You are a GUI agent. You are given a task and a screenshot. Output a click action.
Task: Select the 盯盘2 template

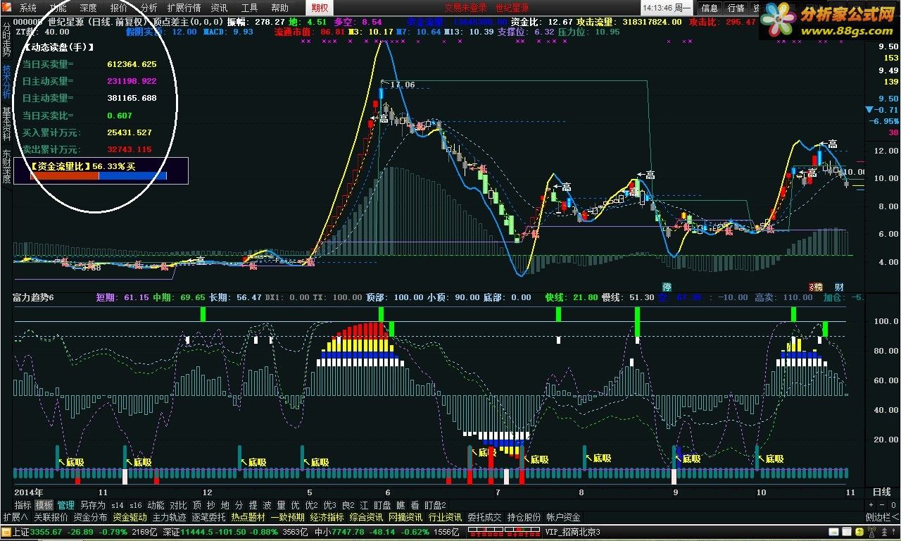(x=435, y=505)
